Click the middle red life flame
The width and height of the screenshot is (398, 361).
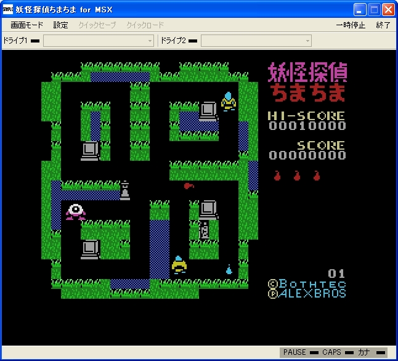(x=297, y=176)
